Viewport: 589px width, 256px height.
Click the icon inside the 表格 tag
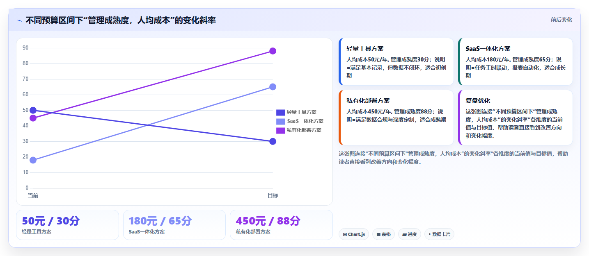click(x=378, y=234)
